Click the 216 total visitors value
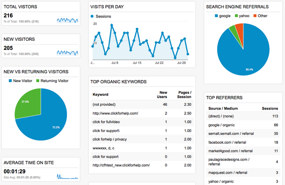285x185 pixels. 8,16
